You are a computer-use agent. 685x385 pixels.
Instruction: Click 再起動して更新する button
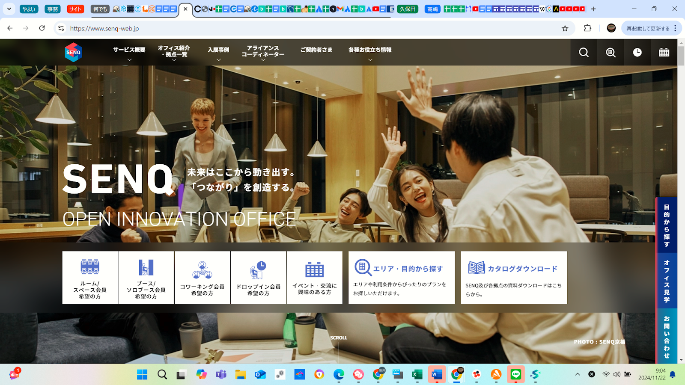pos(648,28)
